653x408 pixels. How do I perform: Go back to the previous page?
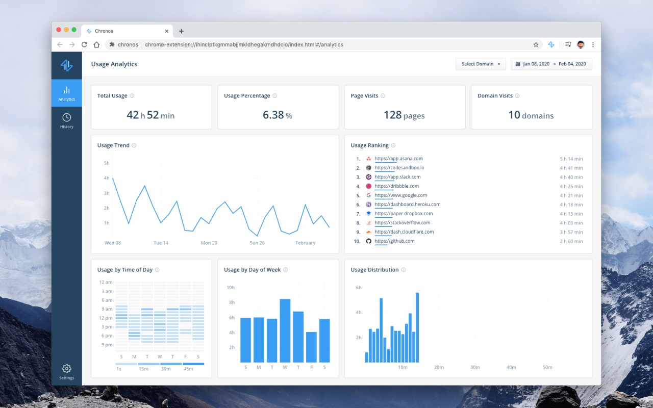coord(60,44)
